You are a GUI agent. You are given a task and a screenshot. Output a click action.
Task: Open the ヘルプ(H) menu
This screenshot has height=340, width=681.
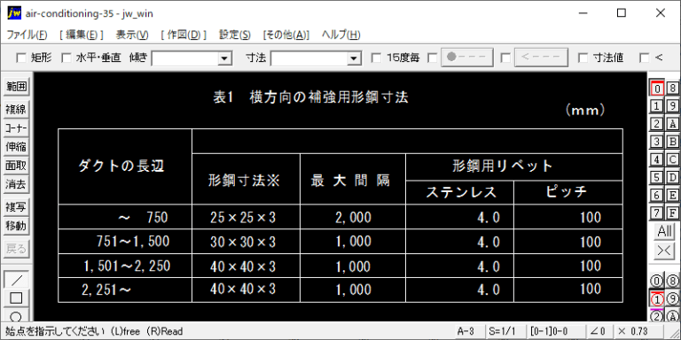(x=340, y=35)
